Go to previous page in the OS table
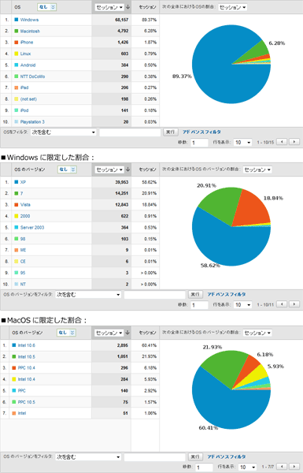303x473 pixels. click(x=282, y=142)
